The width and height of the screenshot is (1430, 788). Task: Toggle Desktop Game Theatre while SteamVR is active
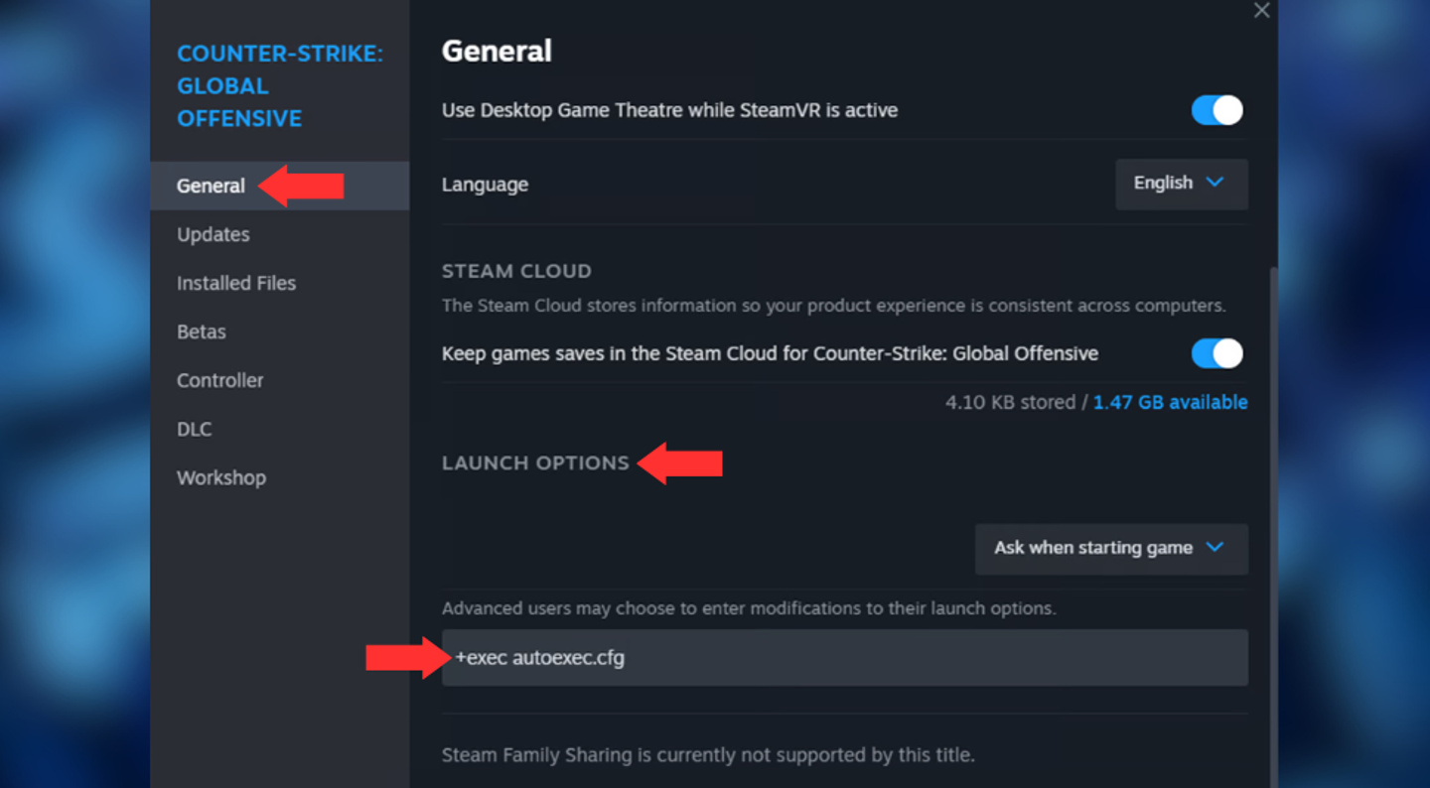click(x=1215, y=110)
